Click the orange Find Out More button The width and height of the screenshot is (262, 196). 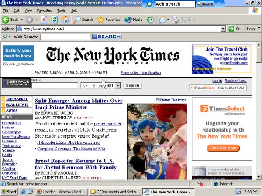tap(223, 148)
